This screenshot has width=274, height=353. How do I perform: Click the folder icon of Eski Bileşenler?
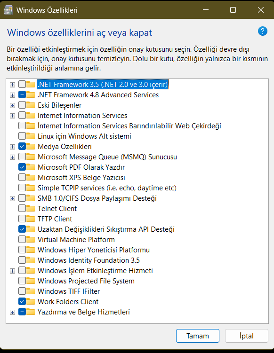(31, 105)
